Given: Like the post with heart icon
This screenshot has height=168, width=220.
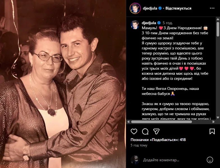Looking at the screenshot, I should (x=134, y=131).
